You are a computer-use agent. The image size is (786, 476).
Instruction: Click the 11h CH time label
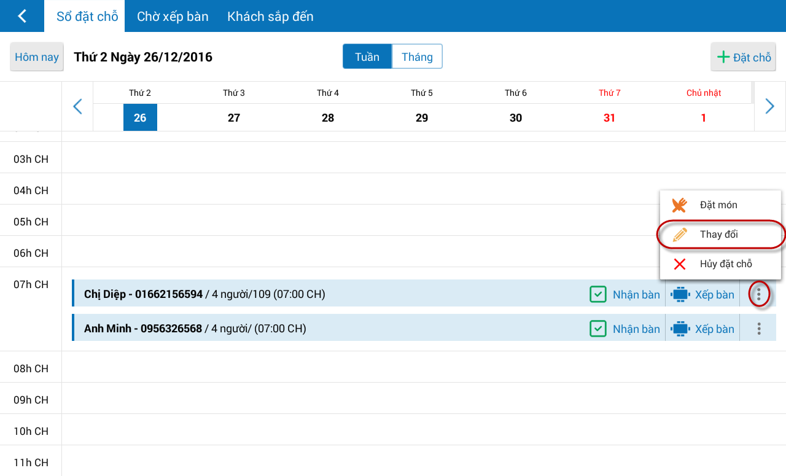tap(31, 462)
